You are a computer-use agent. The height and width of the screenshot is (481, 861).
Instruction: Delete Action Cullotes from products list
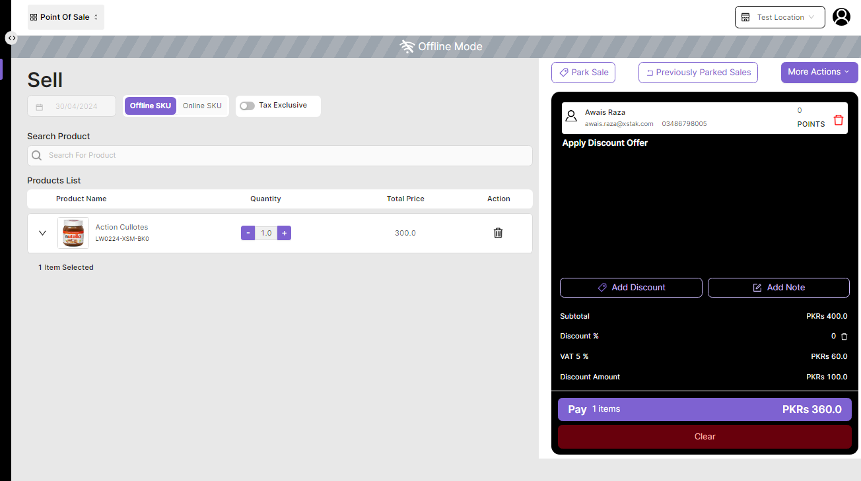point(498,233)
